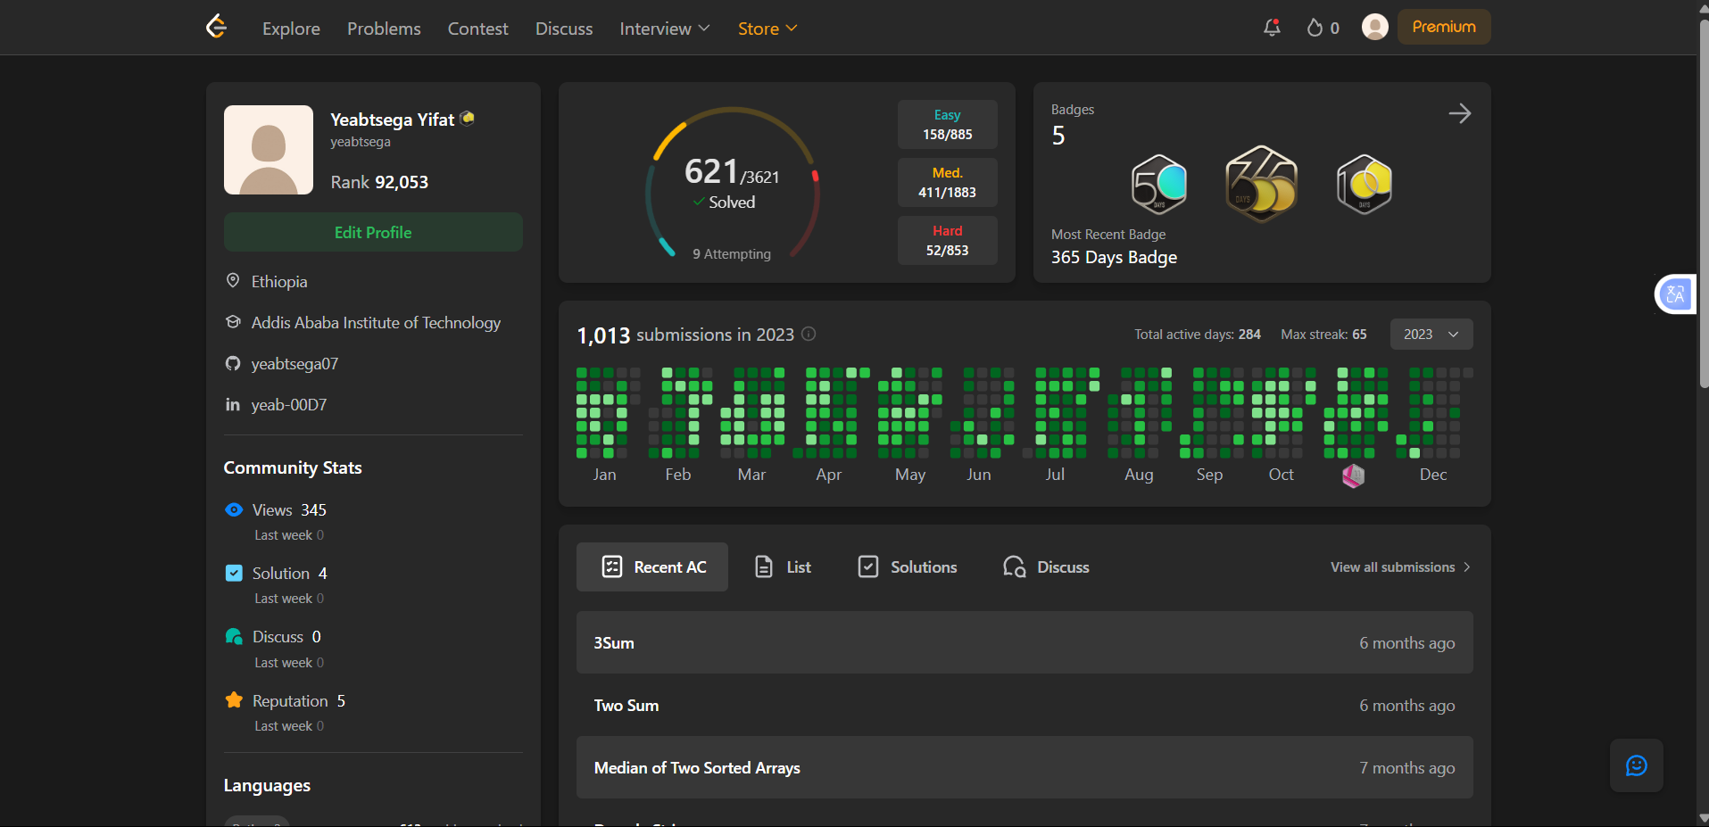Open the 2023 year selector
The height and width of the screenshot is (827, 1709).
(1431, 335)
